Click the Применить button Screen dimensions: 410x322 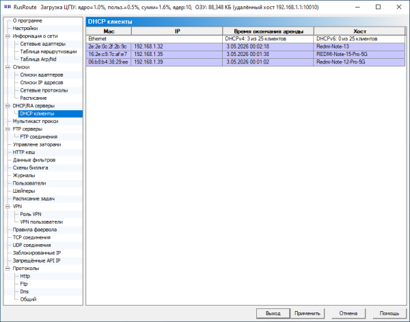(307, 313)
